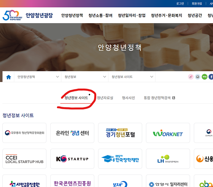Open the 국무총리 청년정책조정위원회 site card
The width and height of the screenshot is (213, 187).
[24, 133]
